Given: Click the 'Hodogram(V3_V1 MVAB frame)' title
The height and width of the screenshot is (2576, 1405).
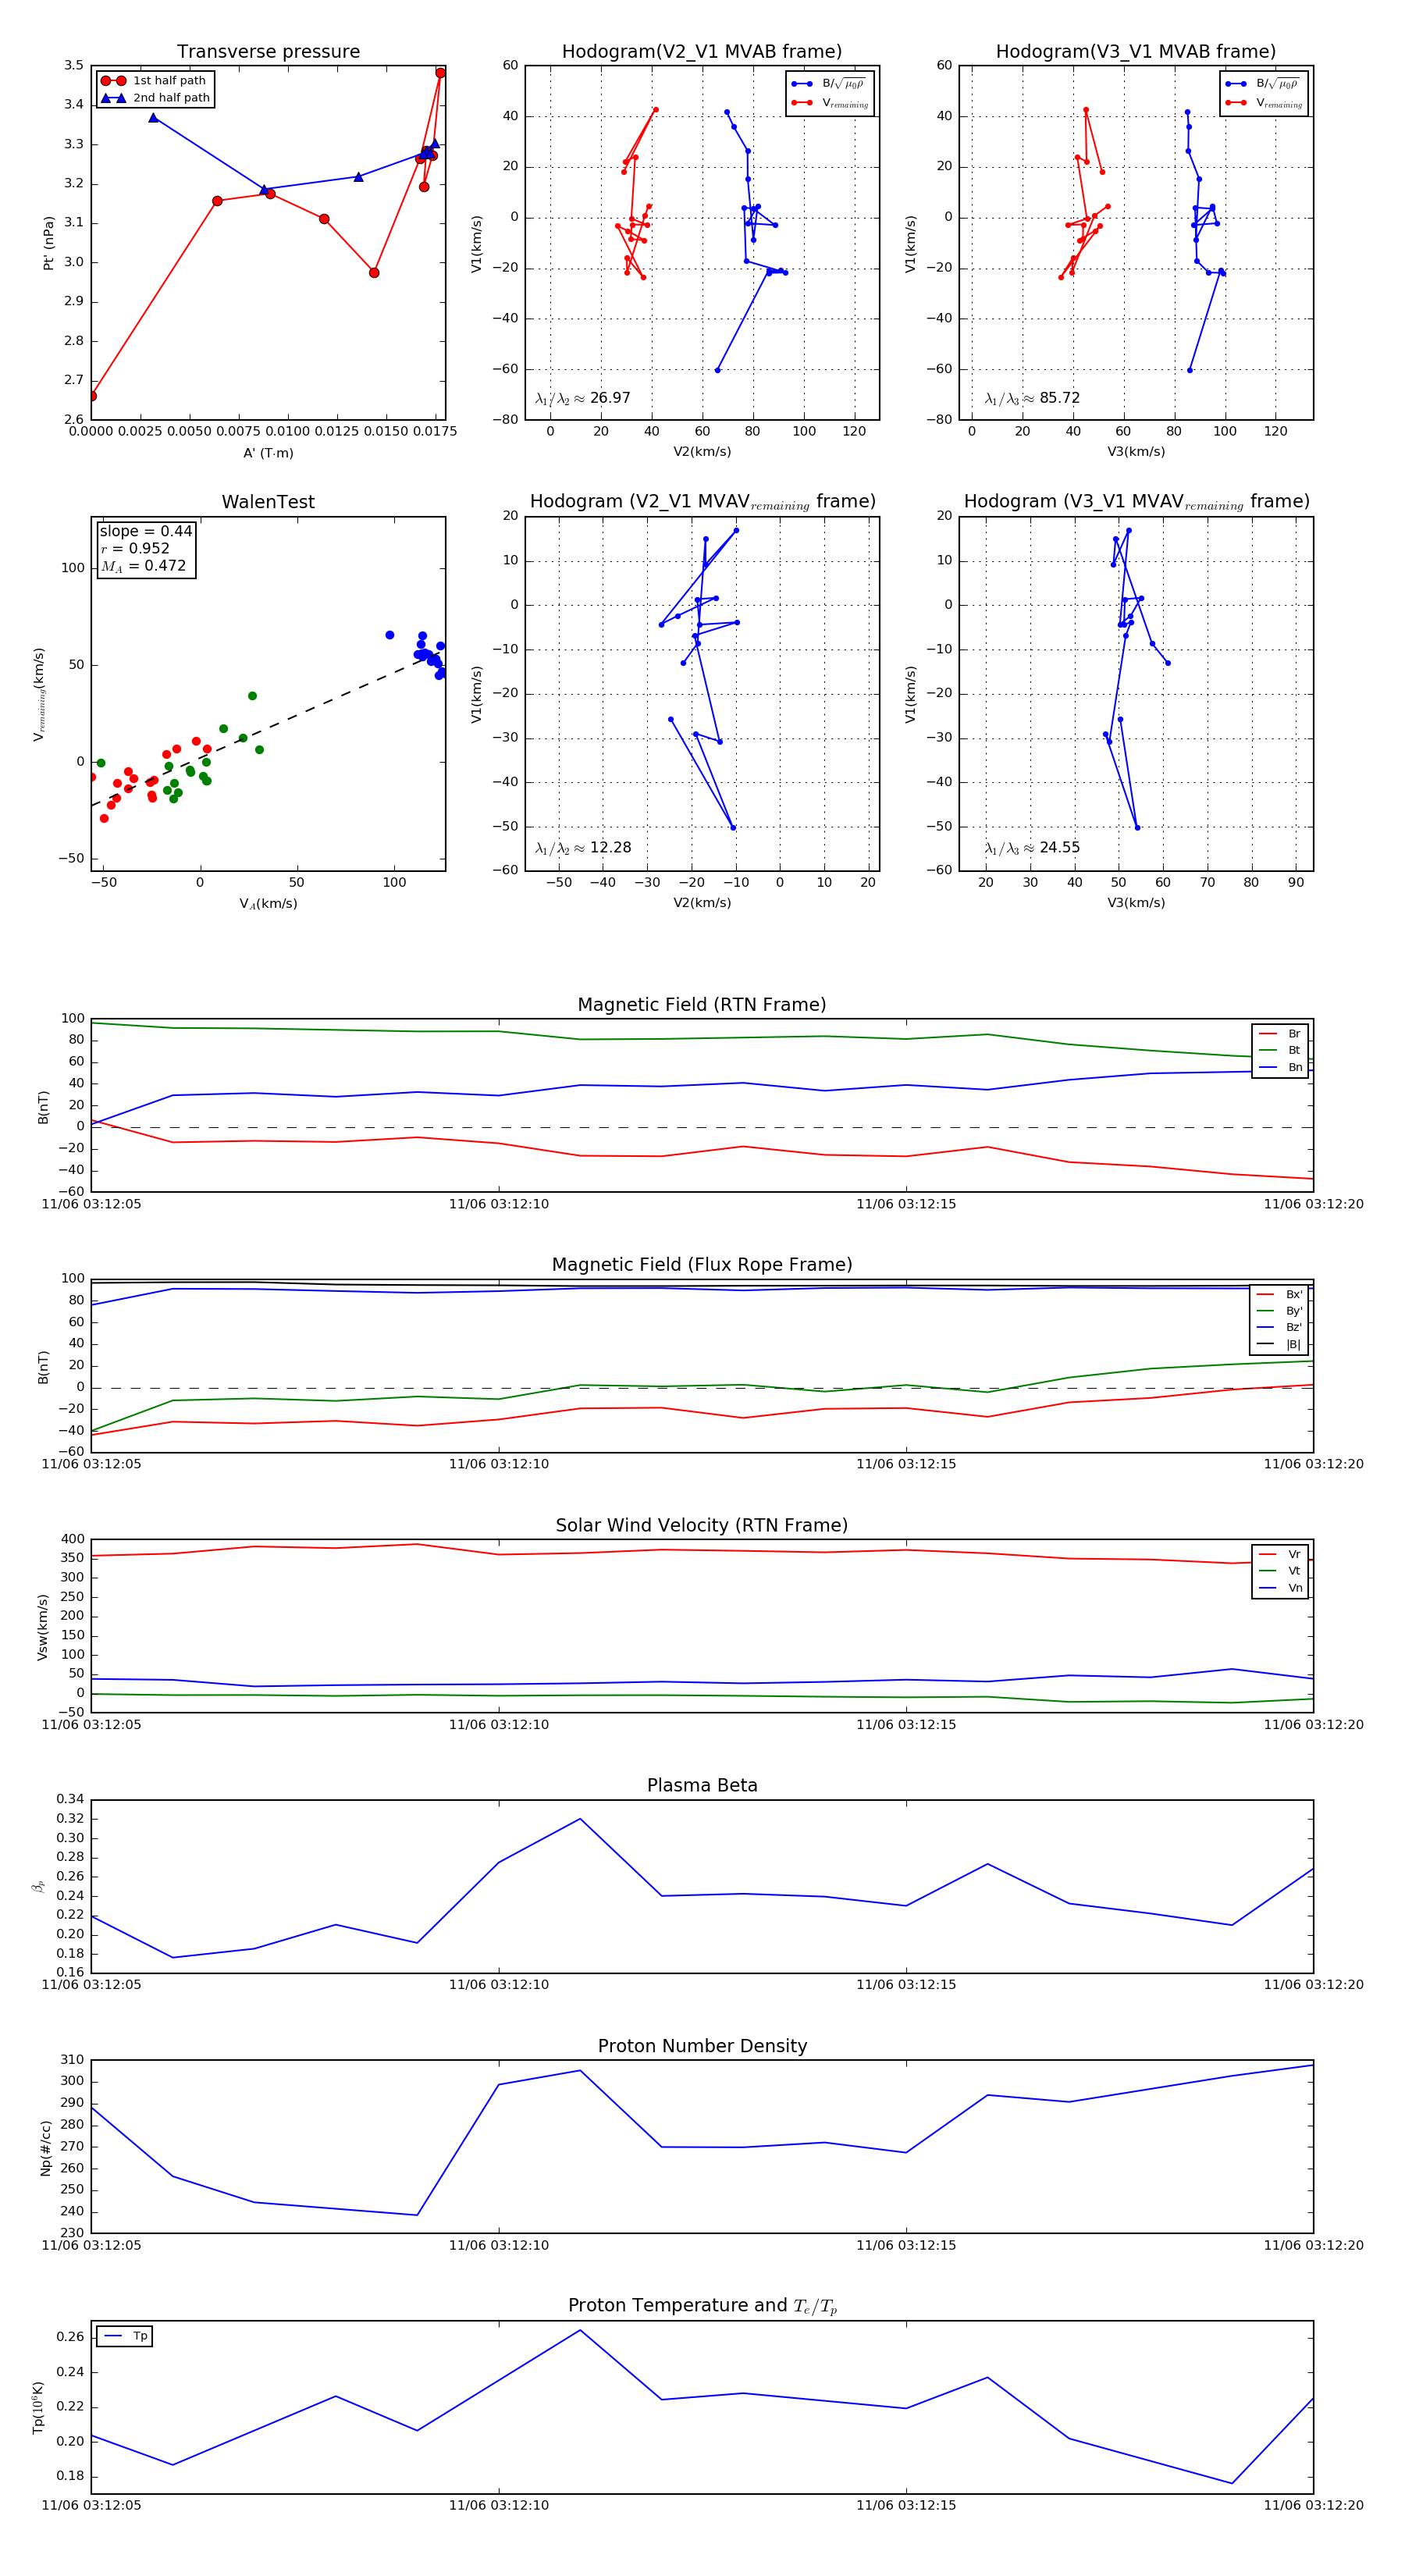Looking at the screenshot, I should [1136, 52].
